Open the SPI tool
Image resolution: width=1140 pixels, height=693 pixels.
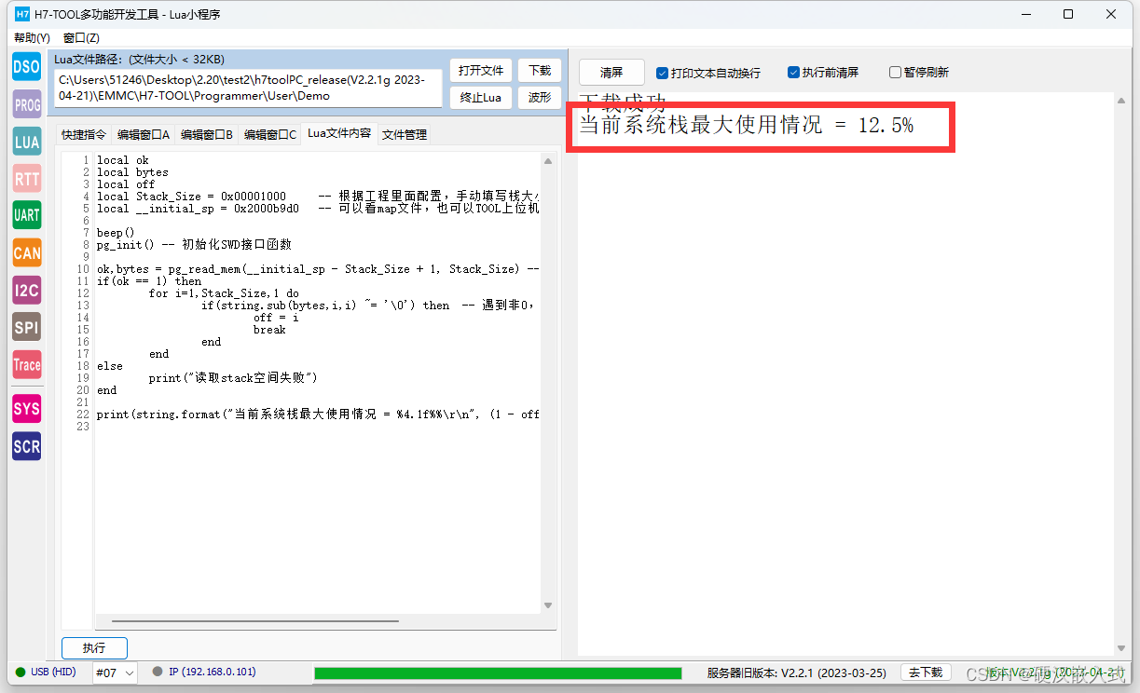pyautogui.click(x=27, y=327)
